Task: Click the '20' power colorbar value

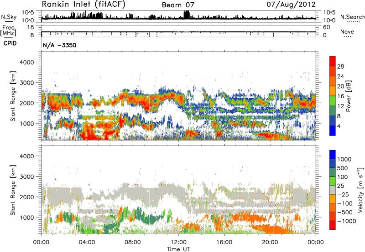Action: pyautogui.click(x=340, y=86)
